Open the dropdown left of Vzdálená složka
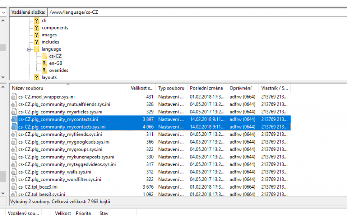The height and width of the screenshot is (215, 347). (3, 13)
